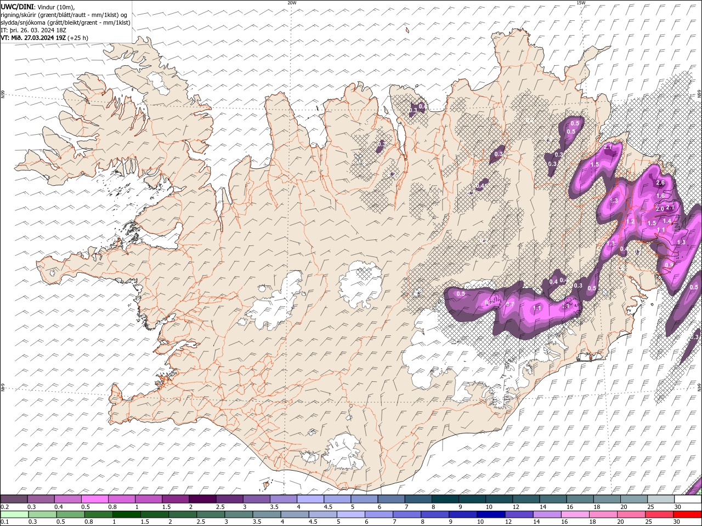Click the lightest pink 0.5 swatch in snow legend

pos(95,499)
